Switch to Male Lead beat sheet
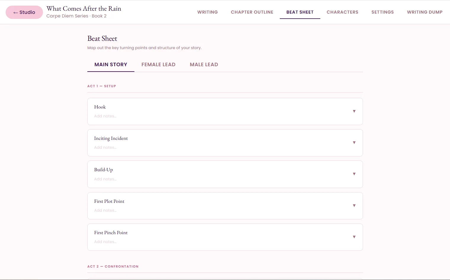This screenshot has height=280, width=450. [x=204, y=64]
